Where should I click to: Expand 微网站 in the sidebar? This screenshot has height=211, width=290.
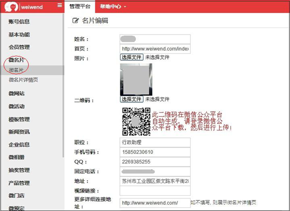coord(16,94)
